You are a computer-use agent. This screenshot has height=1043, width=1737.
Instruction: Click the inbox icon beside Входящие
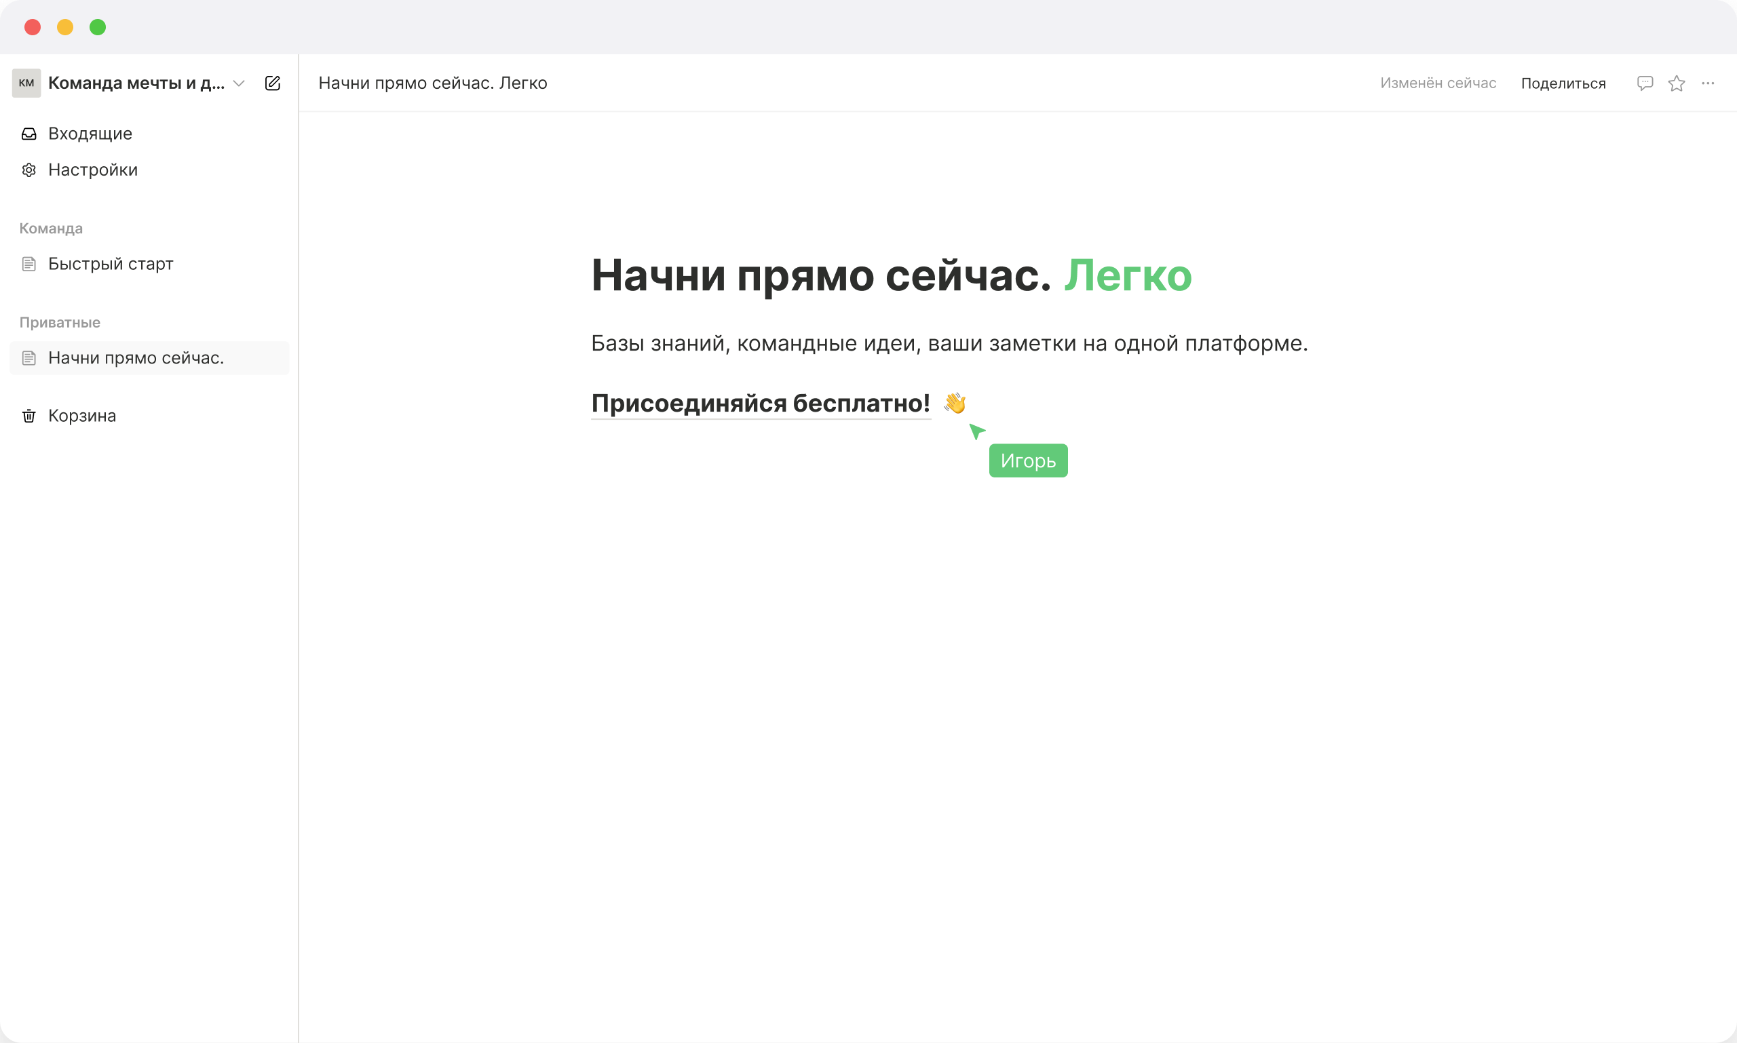[28, 134]
